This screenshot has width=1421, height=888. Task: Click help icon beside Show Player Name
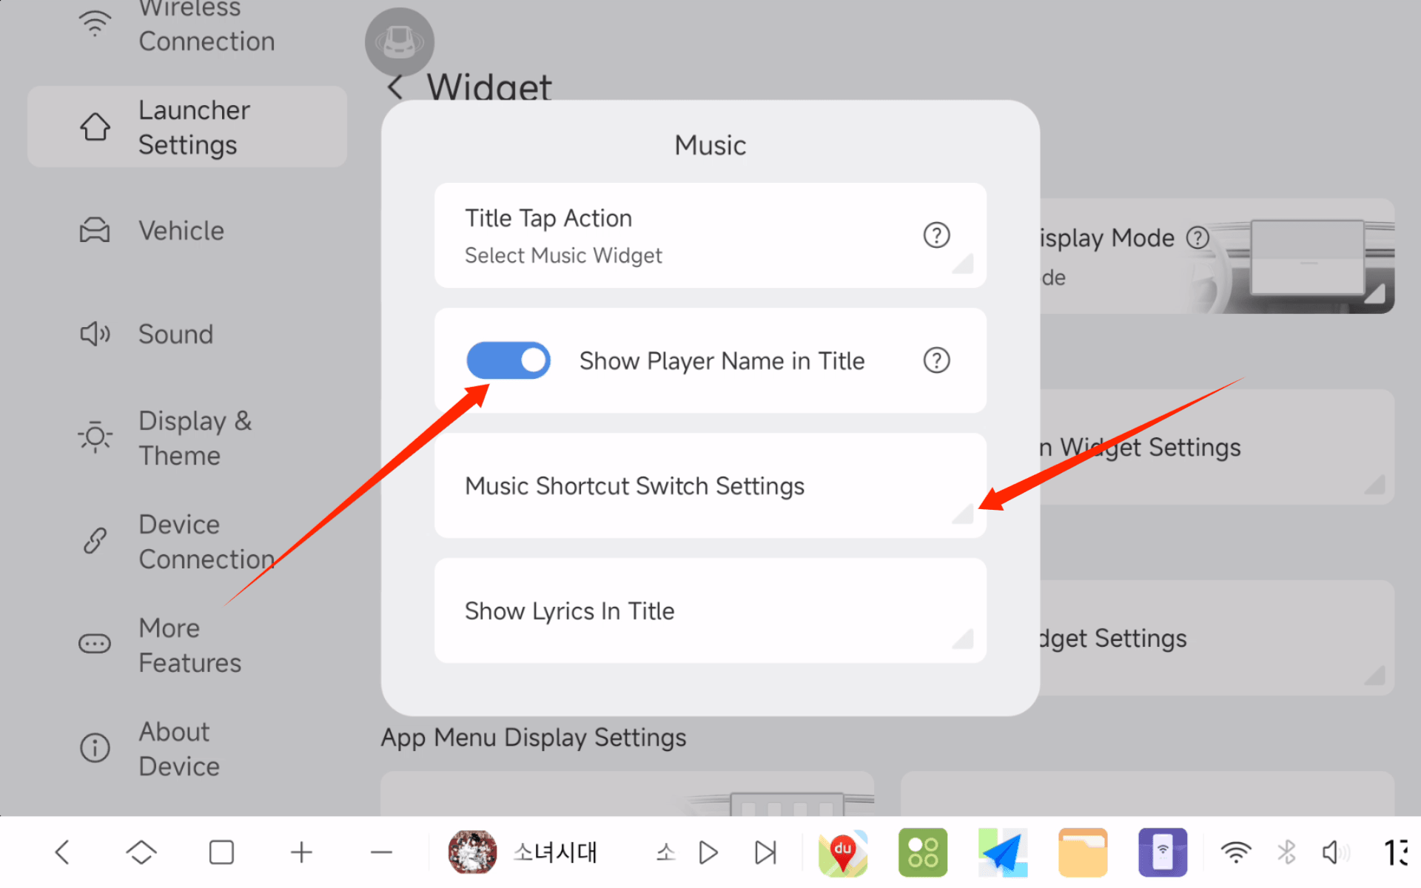point(936,360)
